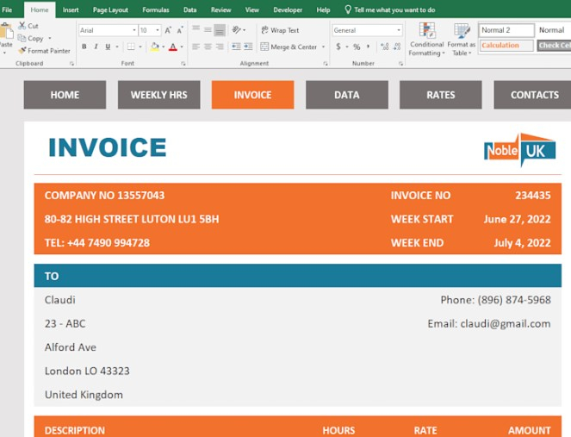Toggle Bold formatting
571x437 pixels.
click(84, 47)
